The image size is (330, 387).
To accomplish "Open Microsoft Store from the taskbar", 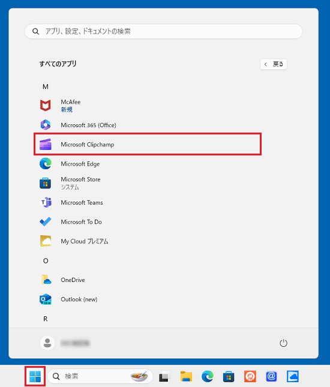I will [x=229, y=376].
